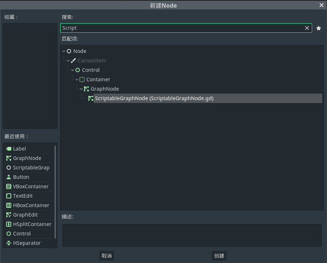Collapse the GraphNode branch in results

(x=81, y=89)
